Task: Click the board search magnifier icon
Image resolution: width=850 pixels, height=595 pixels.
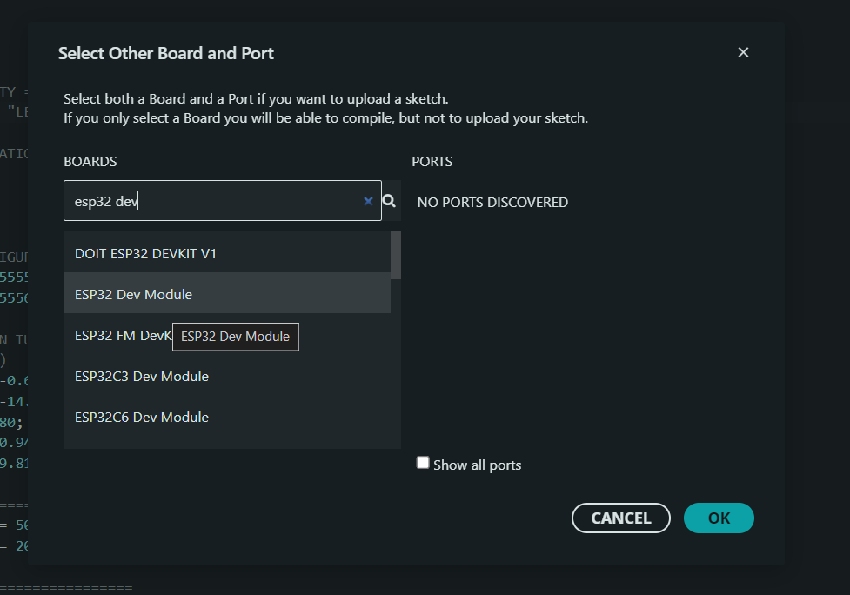Action: [389, 201]
